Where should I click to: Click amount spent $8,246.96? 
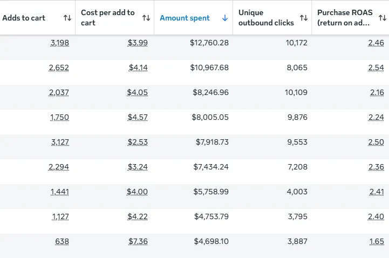pos(210,92)
